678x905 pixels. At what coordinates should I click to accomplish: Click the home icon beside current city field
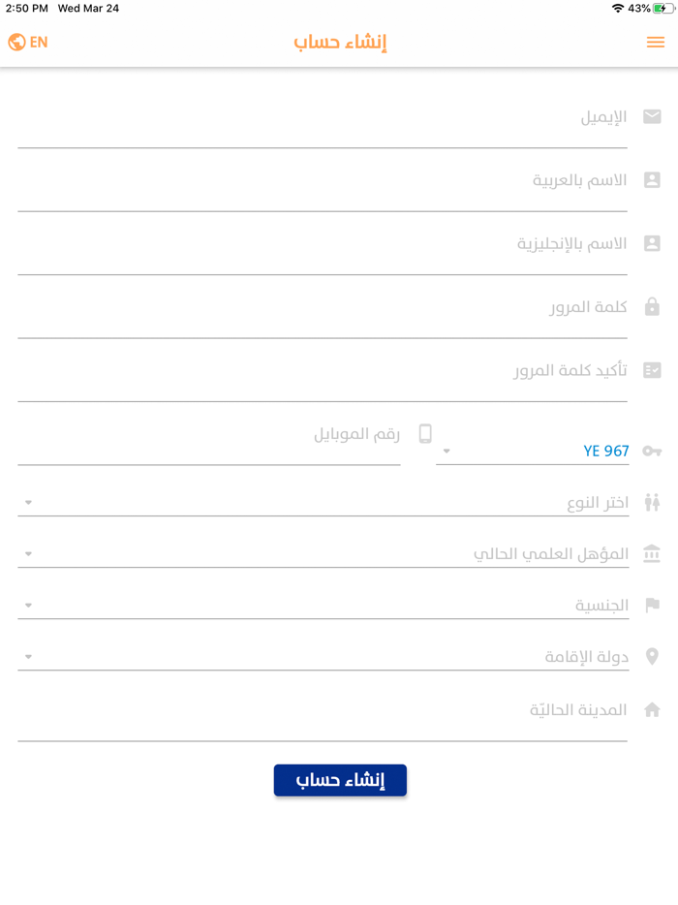pyautogui.click(x=652, y=708)
